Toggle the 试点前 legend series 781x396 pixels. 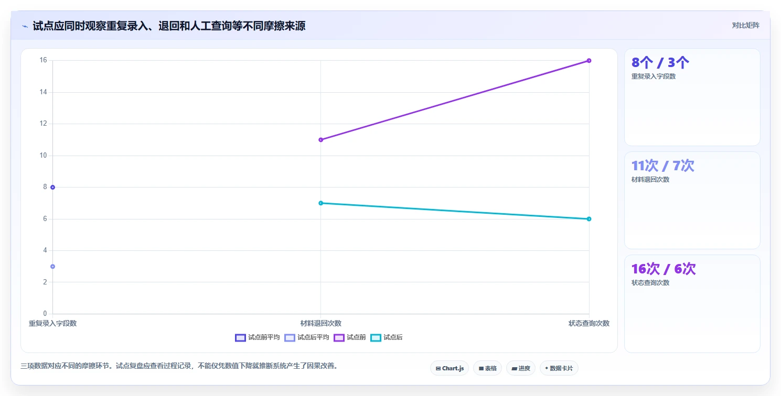click(349, 337)
